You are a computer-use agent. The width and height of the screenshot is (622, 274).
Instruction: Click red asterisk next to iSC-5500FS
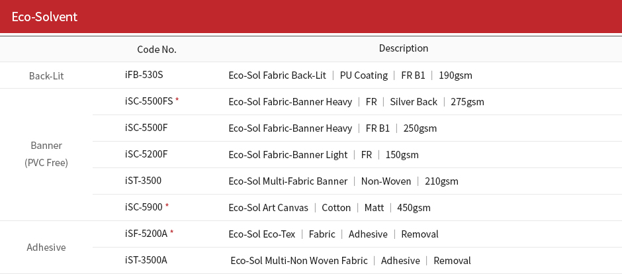pyautogui.click(x=177, y=101)
